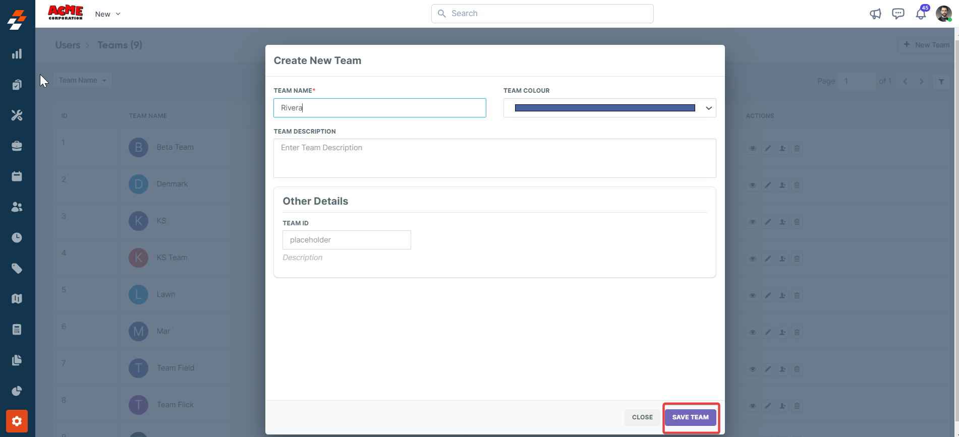The width and height of the screenshot is (959, 437).
Task: Click the Team Description text area
Action: [494, 158]
